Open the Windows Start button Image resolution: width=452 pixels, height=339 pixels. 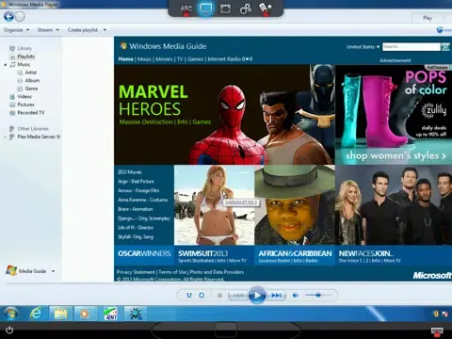[x=11, y=314]
